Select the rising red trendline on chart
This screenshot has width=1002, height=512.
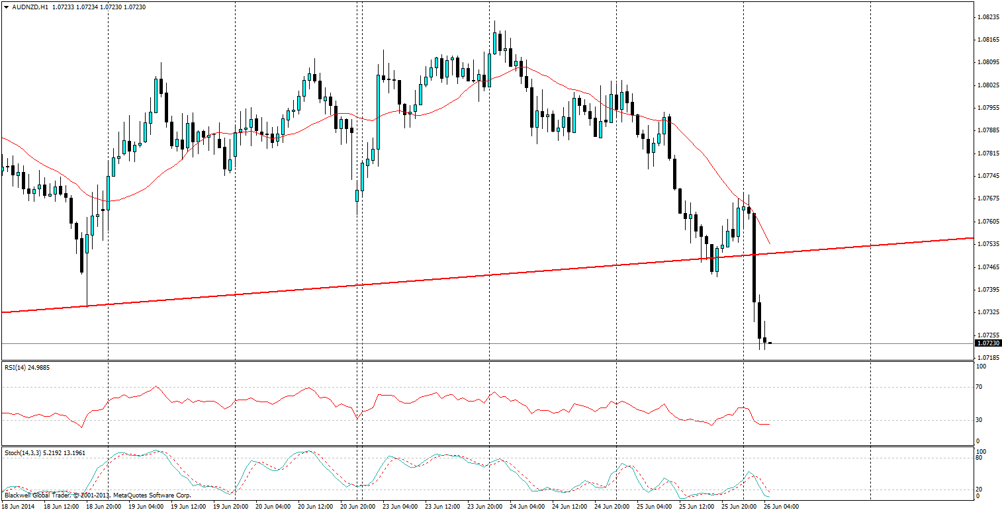(487, 275)
